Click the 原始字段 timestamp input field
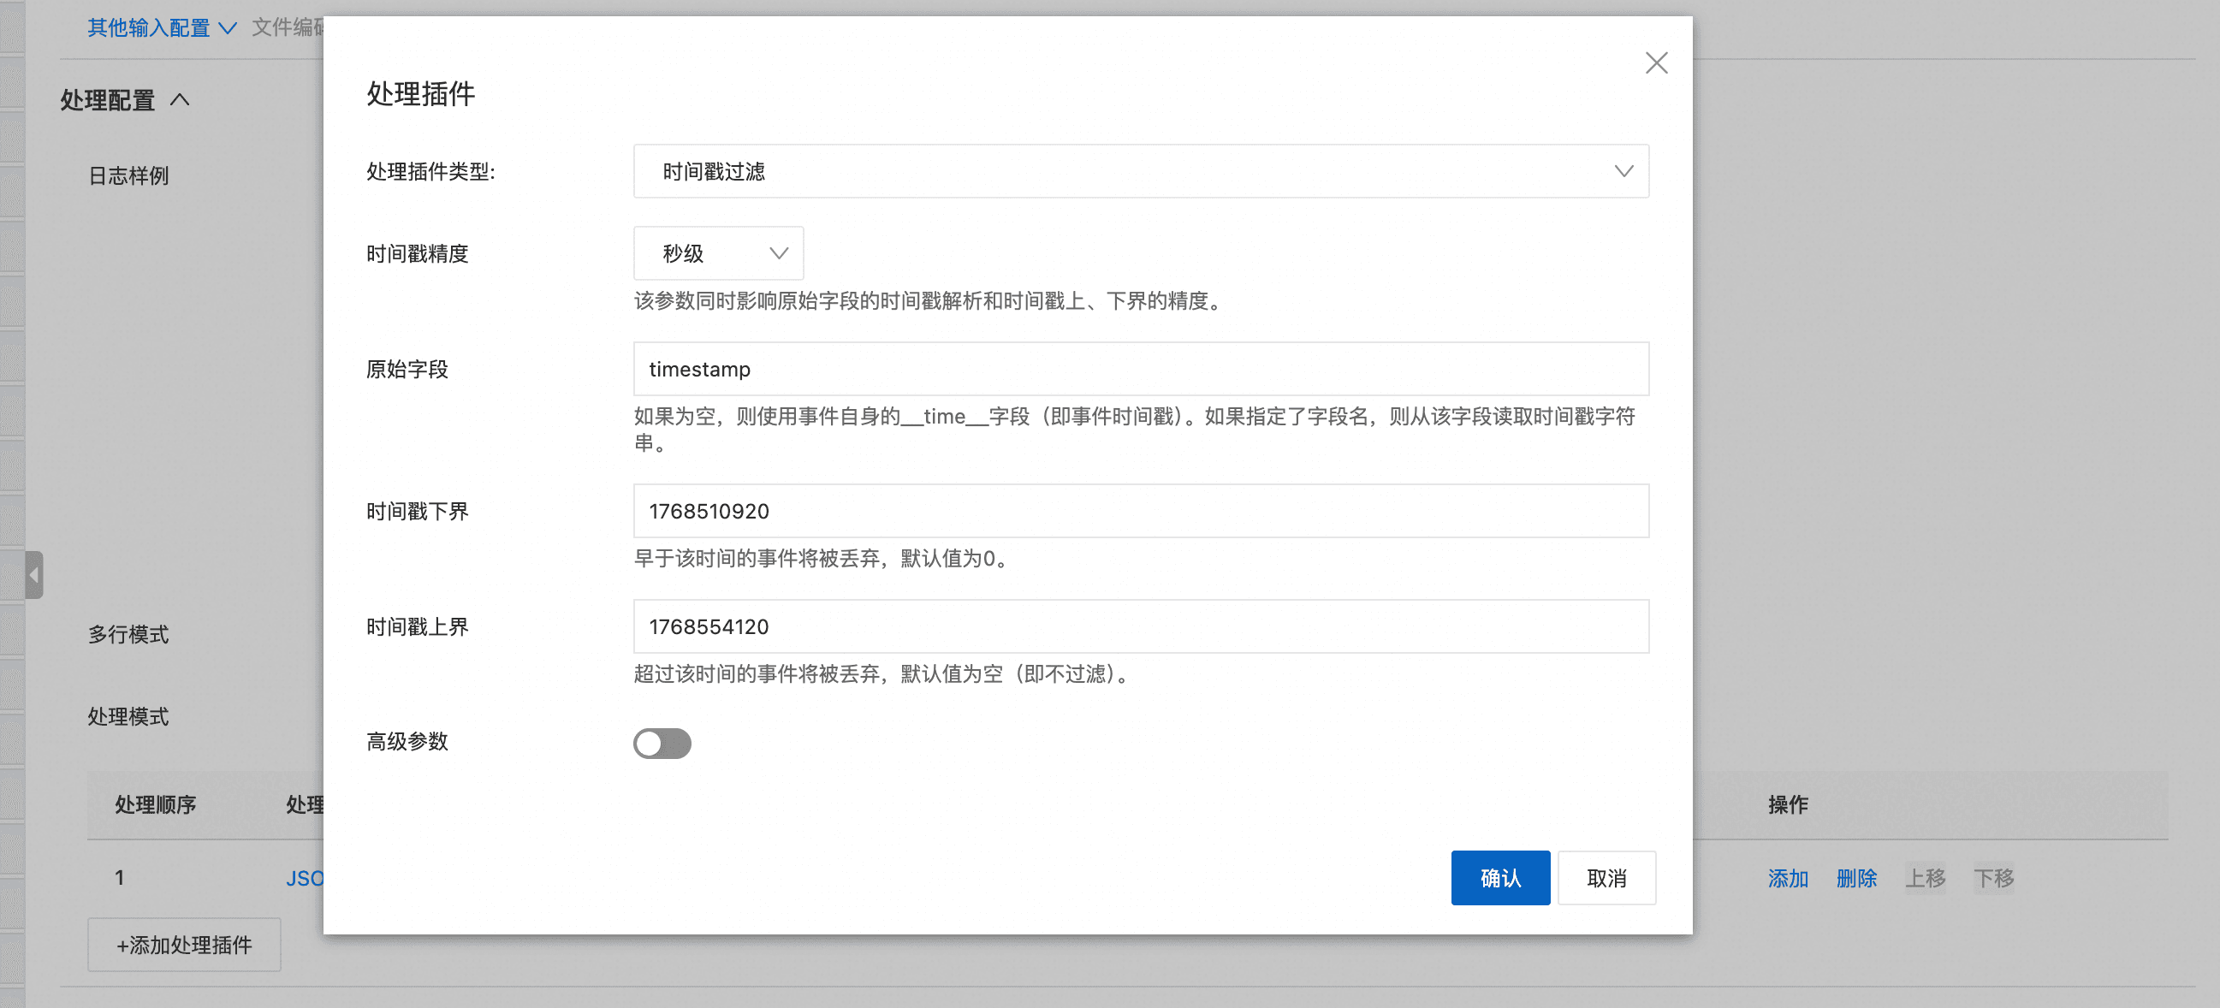The height and width of the screenshot is (1008, 2220). [x=1140, y=369]
